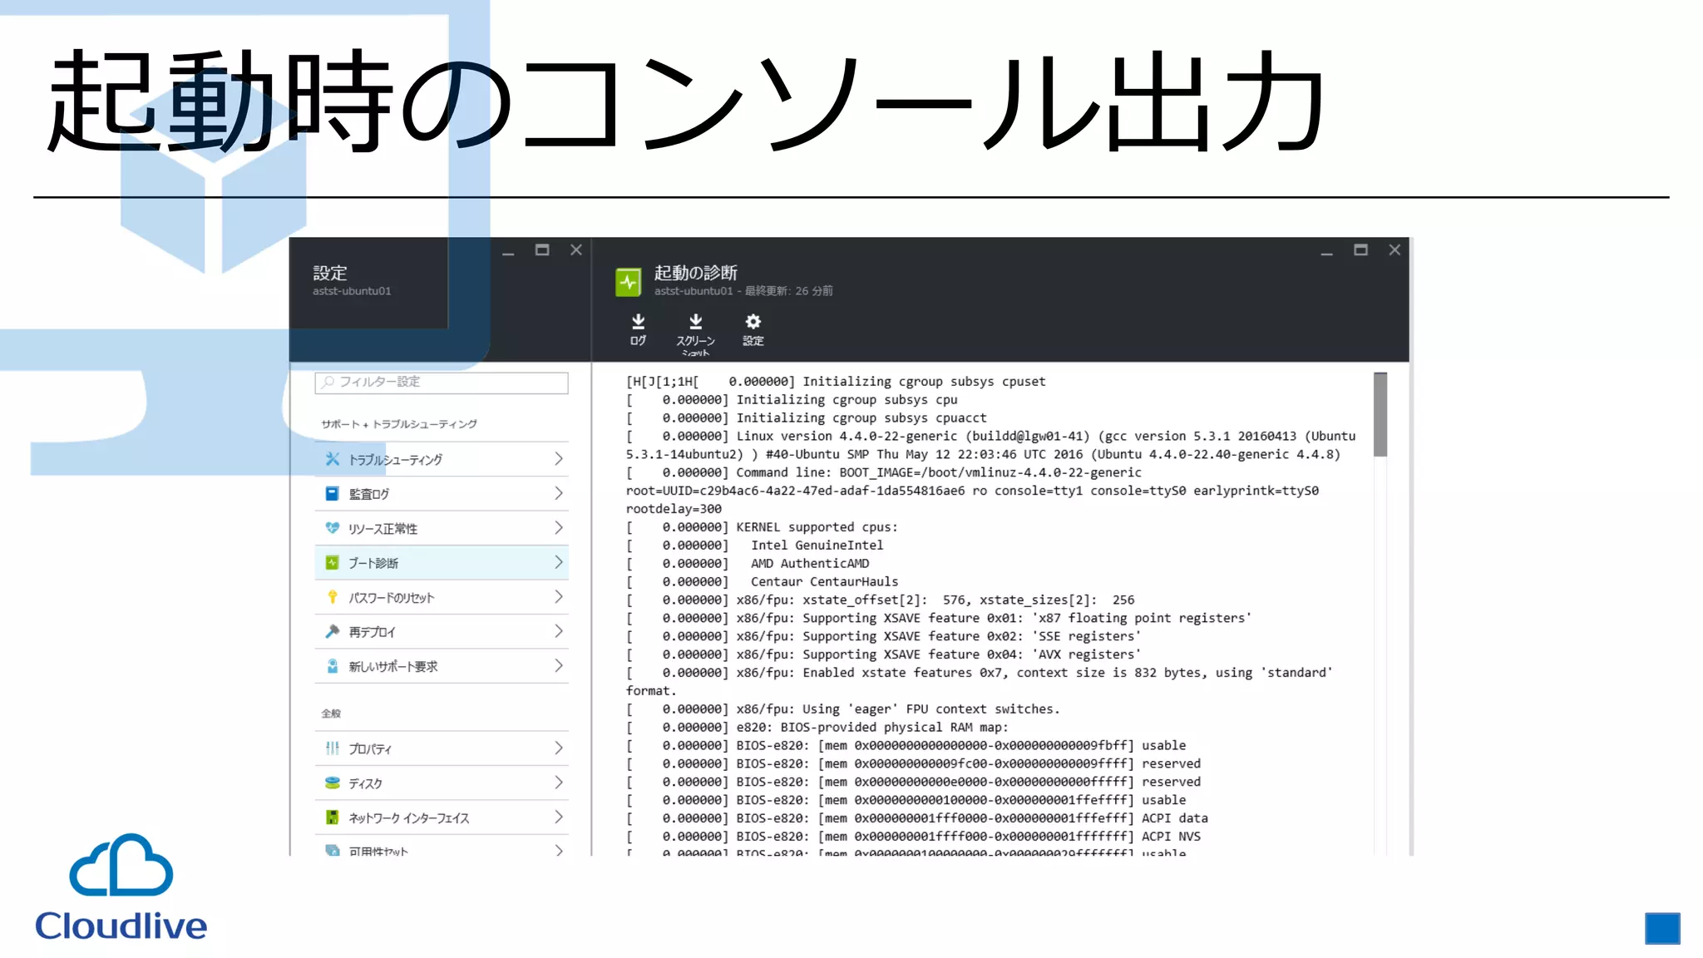This screenshot has width=1703, height=958.
Task: Click the ディスク icon
Action: 333,783
